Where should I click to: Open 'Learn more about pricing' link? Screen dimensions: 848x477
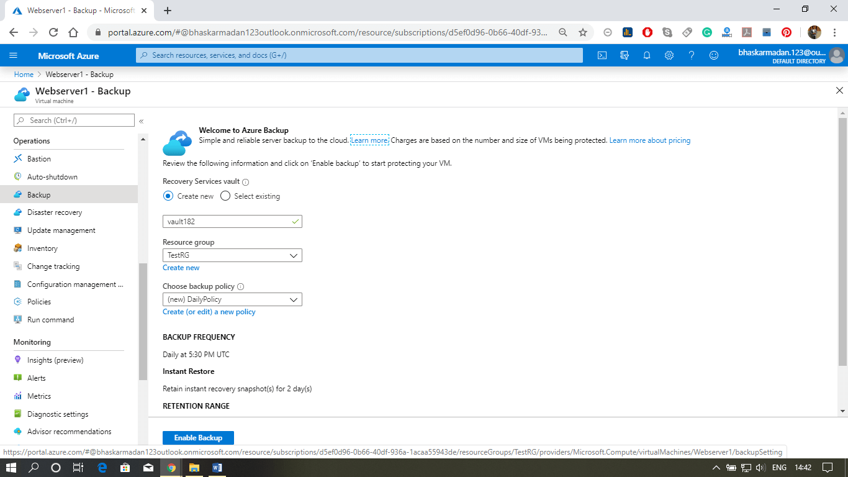point(649,140)
